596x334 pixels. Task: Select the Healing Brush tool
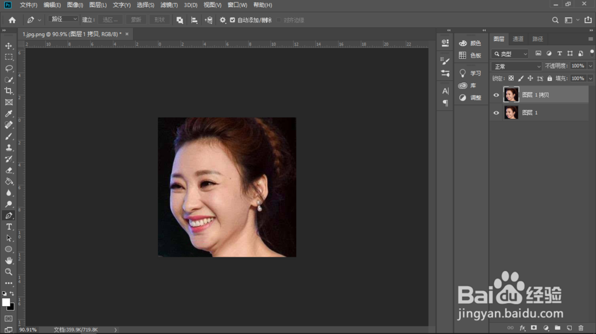[x=8, y=125]
